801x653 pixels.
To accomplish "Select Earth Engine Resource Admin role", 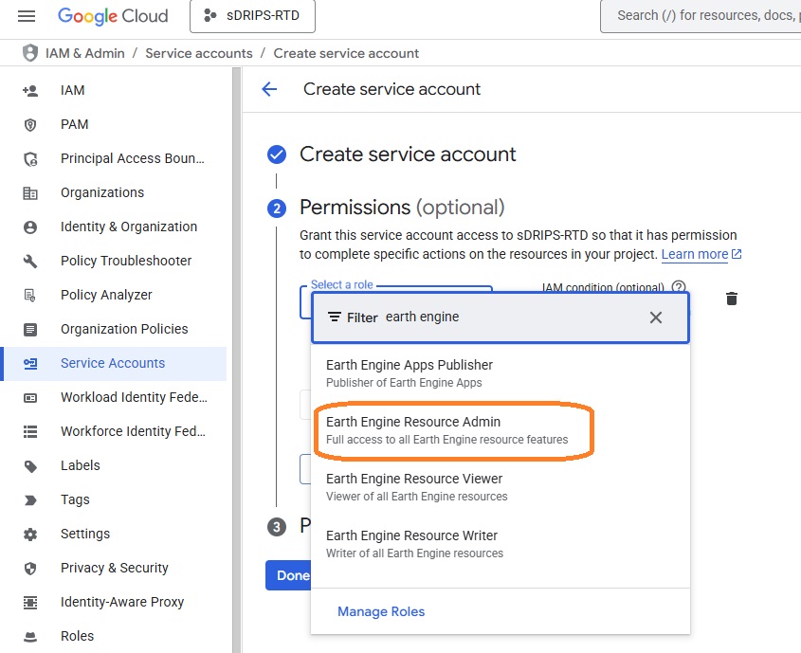I will 501,430.
